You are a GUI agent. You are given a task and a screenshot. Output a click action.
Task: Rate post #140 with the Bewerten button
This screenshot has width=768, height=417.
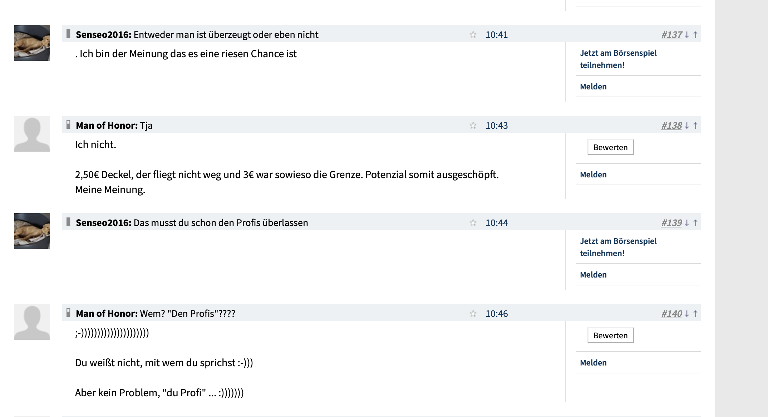610,335
